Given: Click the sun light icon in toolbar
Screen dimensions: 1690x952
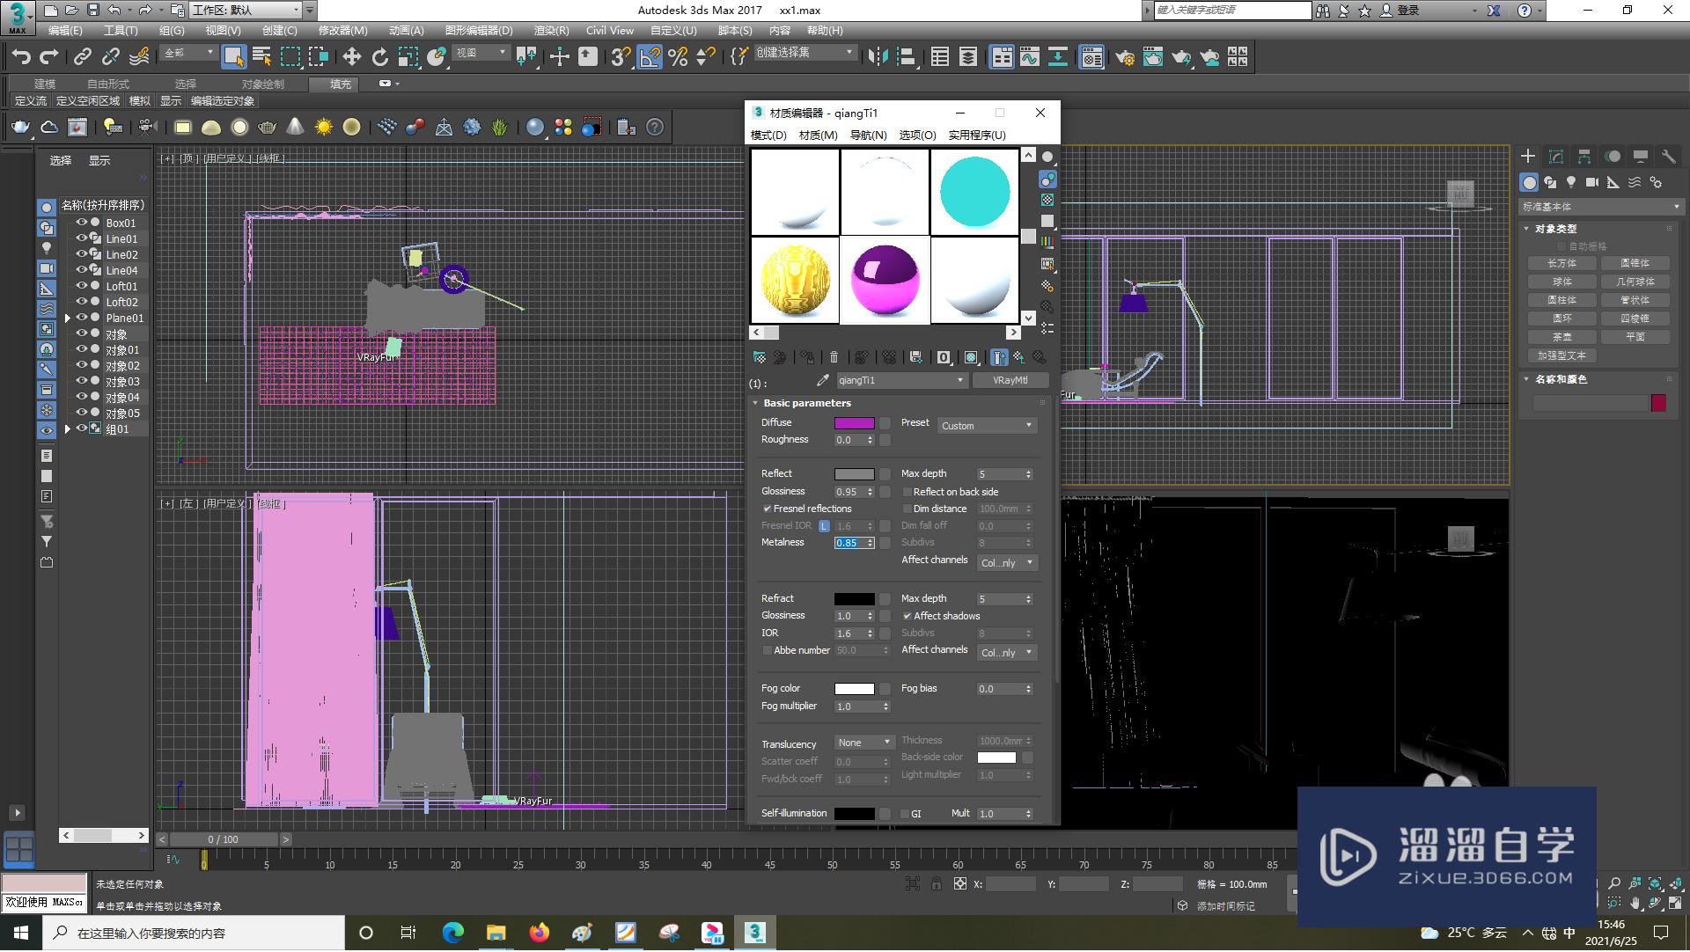Looking at the screenshot, I should tap(324, 128).
